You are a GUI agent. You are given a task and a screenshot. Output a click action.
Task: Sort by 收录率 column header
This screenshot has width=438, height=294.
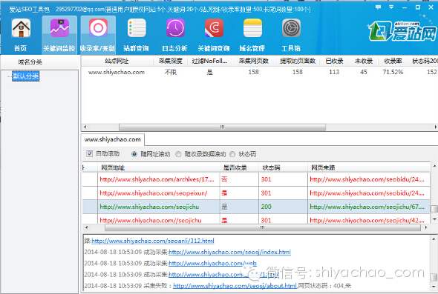393,61
